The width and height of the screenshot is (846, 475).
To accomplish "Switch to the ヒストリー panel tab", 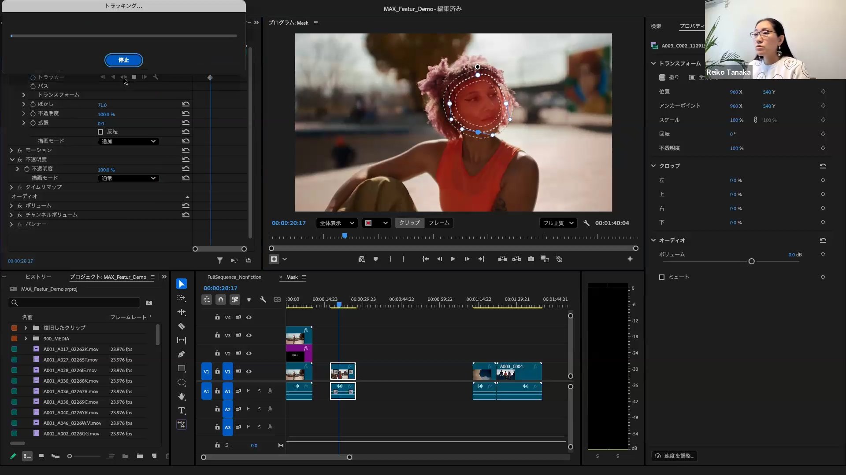I will tap(38, 277).
